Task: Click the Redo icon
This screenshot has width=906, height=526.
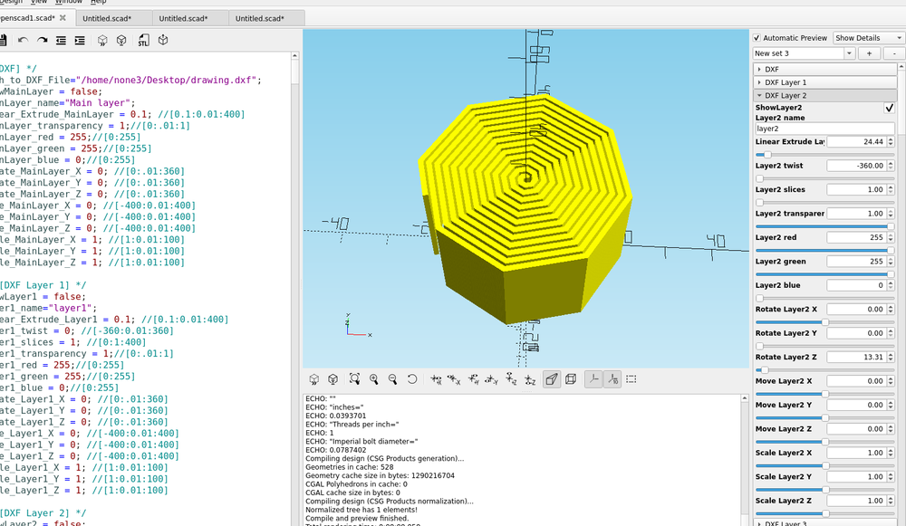Action: pos(41,40)
